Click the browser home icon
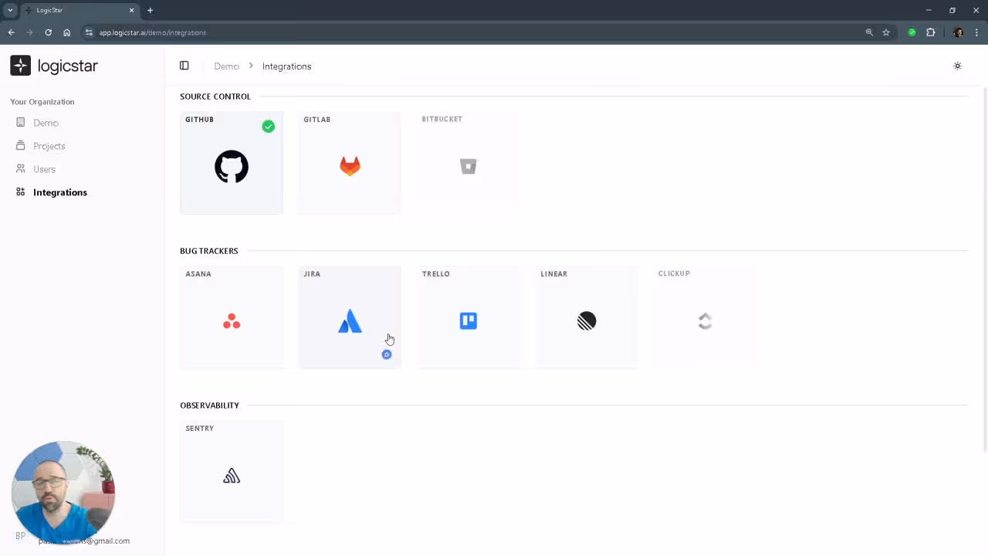Image resolution: width=988 pixels, height=556 pixels. pos(66,32)
